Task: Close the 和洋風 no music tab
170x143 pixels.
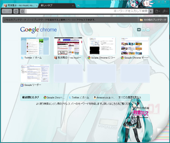Action: click(37, 6)
